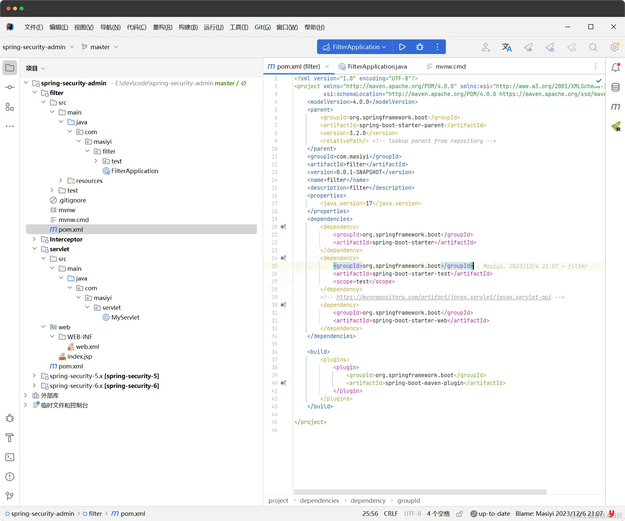Open the Database tool window
The image size is (625, 521).
616,87
